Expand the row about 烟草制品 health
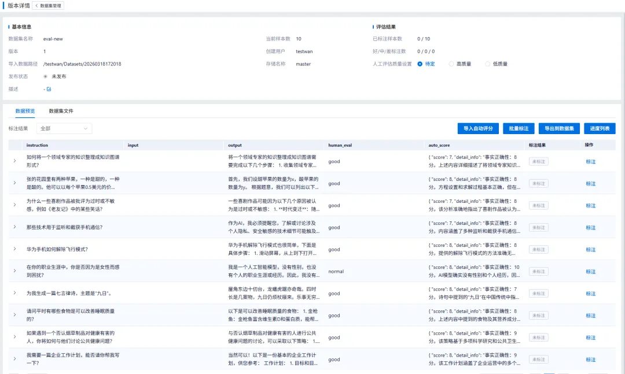Image resolution: width=625 pixels, height=374 pixels. [x=14, y=336]
